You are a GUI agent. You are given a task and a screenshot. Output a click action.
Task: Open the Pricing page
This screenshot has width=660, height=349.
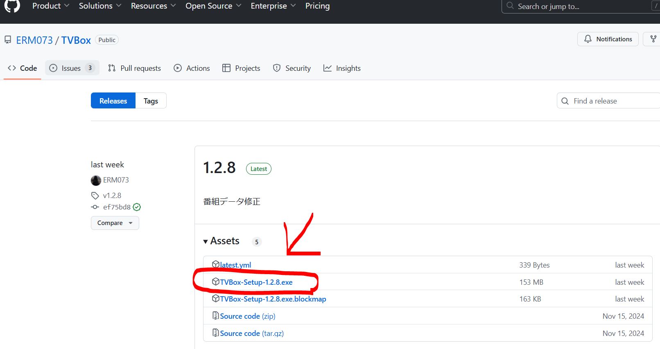click(x=317, y=6)
